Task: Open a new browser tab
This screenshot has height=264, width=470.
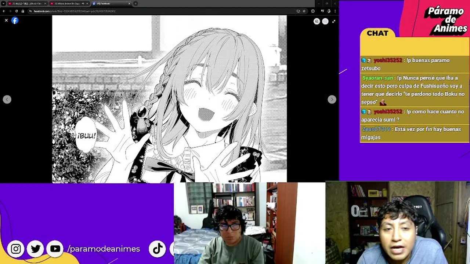Action: click(x=135, y=3)
